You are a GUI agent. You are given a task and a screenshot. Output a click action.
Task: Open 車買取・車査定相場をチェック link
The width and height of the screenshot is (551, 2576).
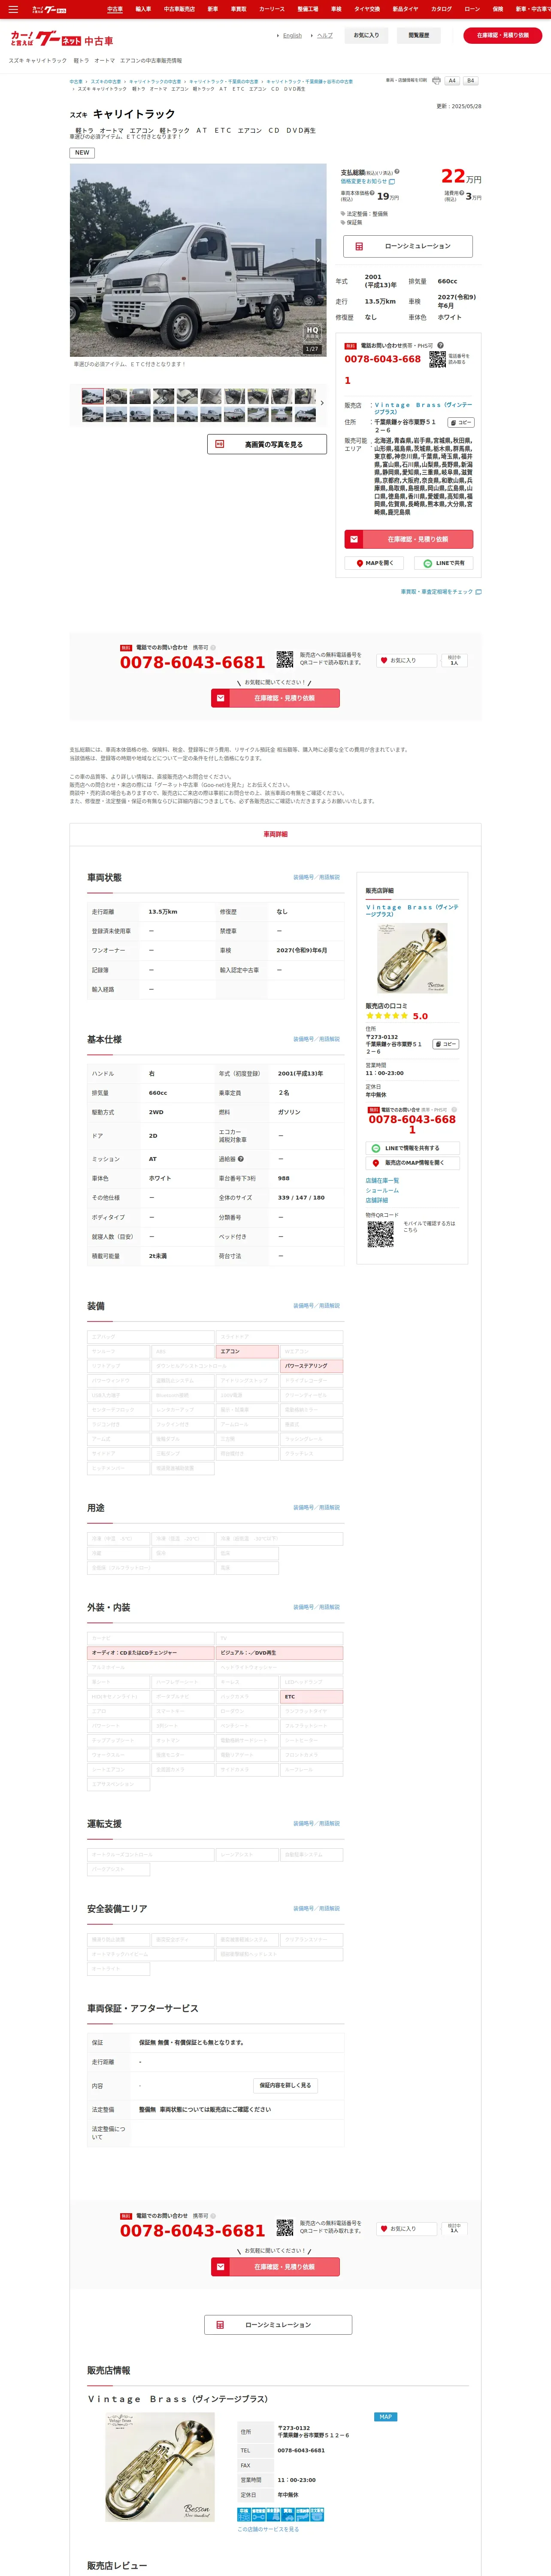[x=441, y=592]
